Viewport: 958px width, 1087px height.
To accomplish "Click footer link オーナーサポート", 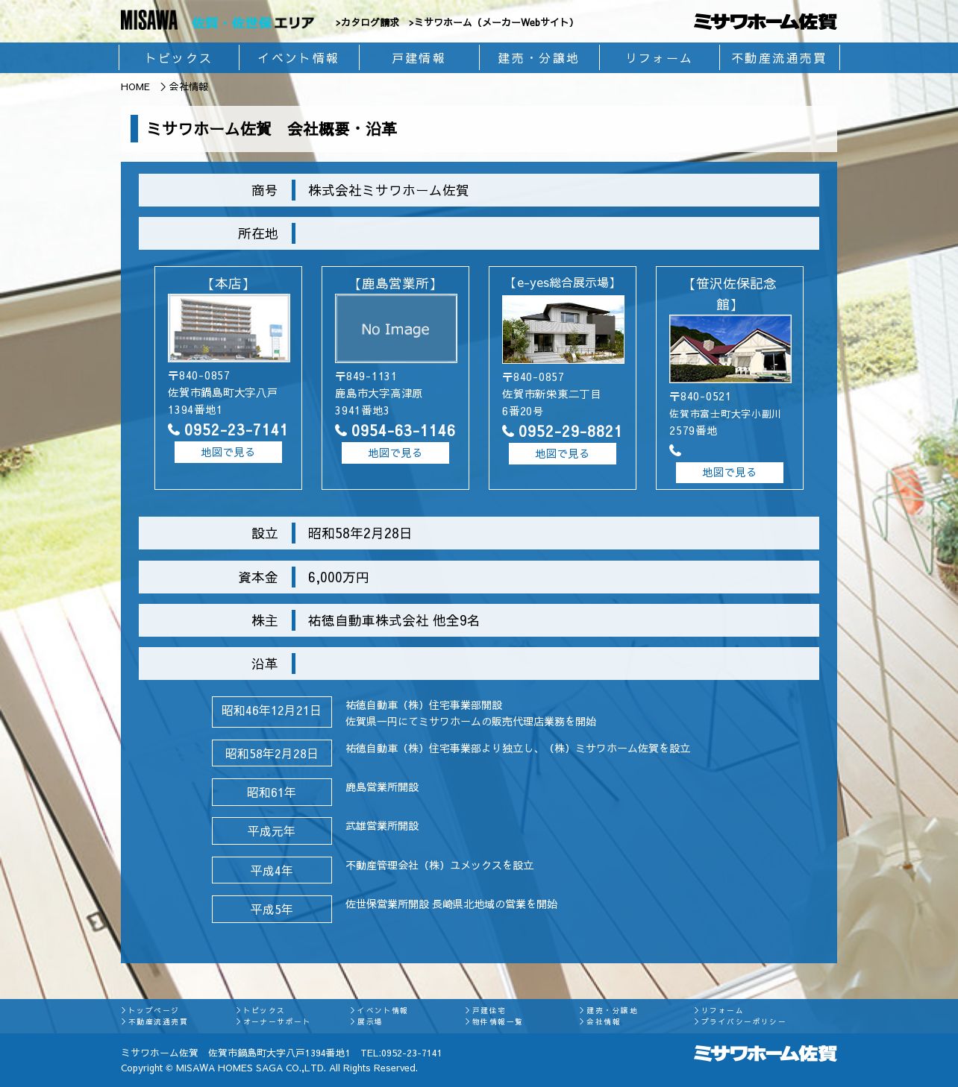I will [x=273, y=1021].
